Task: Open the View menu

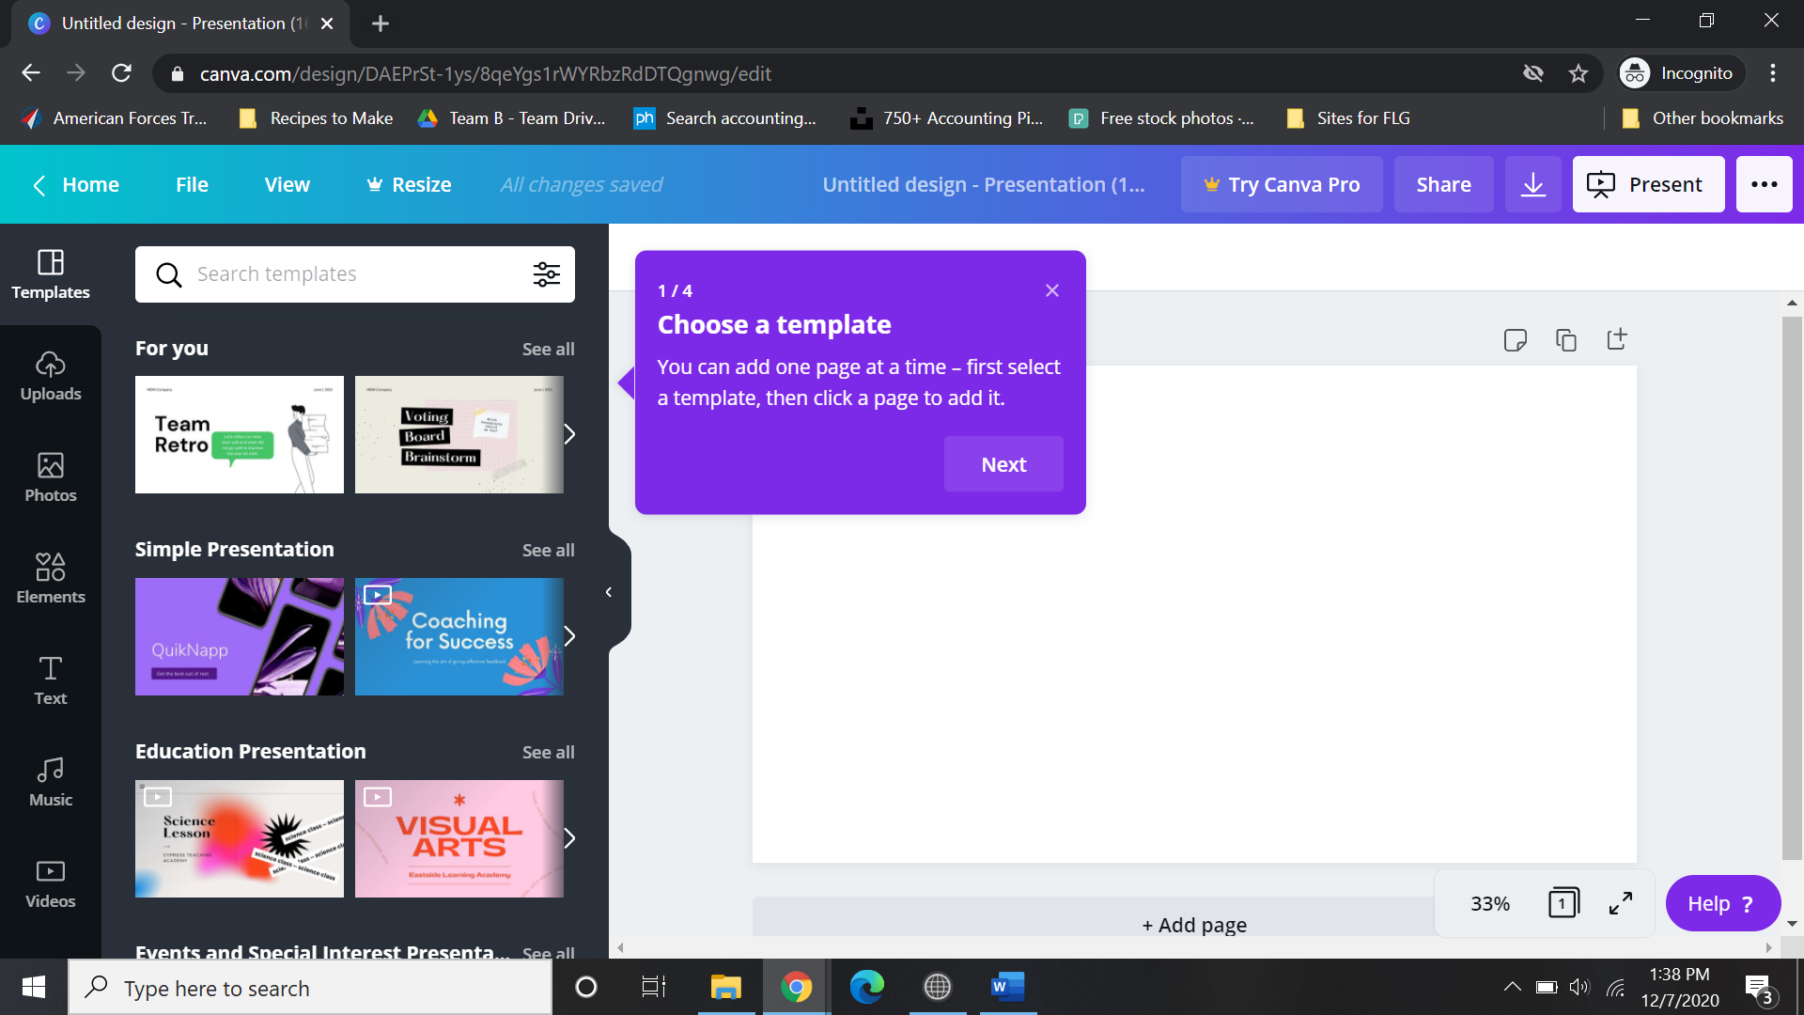Action: coord(287,184)
